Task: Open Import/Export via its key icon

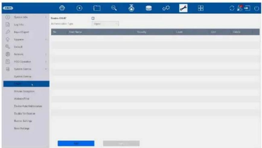Action: (8, 32)
